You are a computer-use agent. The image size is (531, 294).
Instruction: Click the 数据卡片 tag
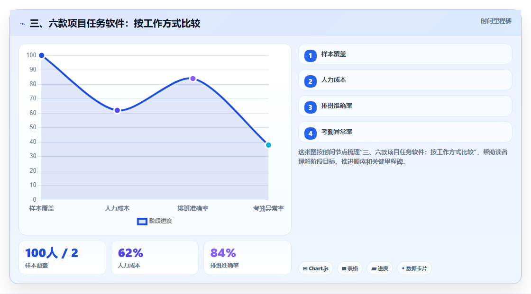tap(414, 268)
